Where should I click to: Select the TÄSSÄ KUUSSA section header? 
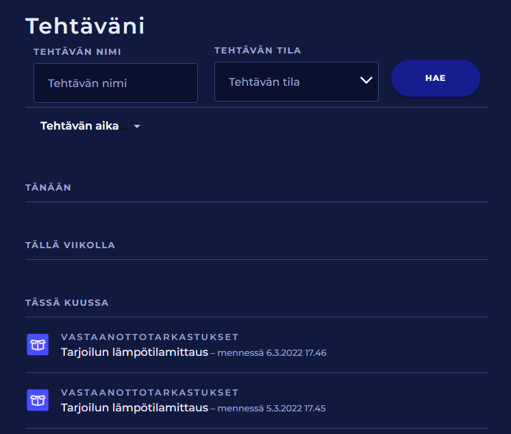(67, 302)
